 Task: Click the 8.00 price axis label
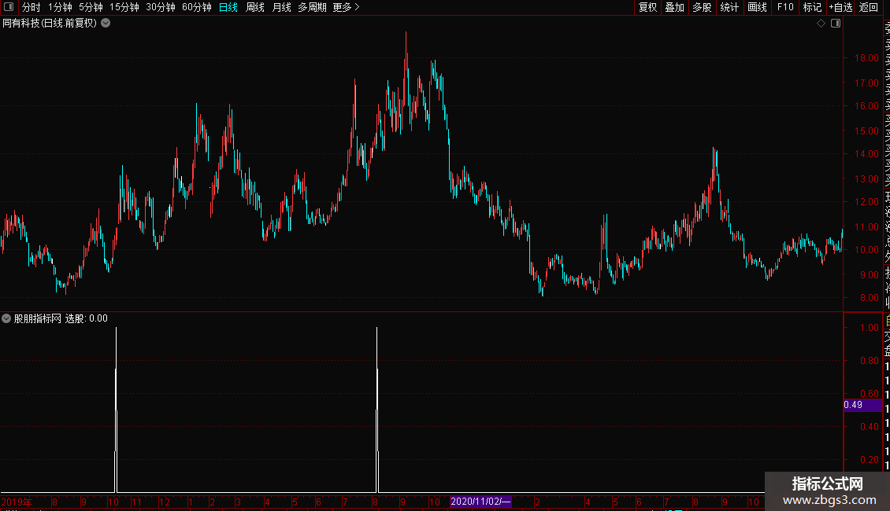click(869, 297)
